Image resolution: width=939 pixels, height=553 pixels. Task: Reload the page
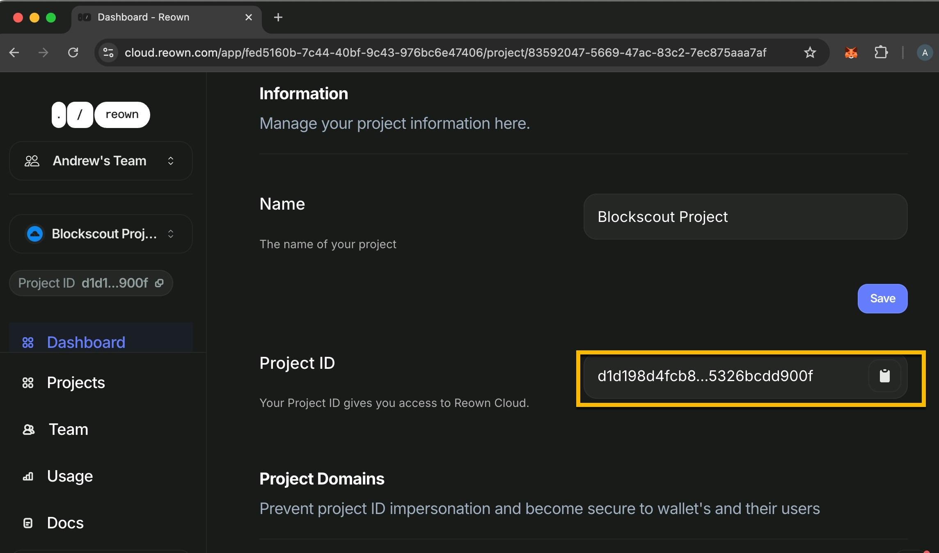(x=73, y=53)
